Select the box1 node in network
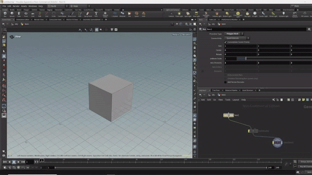The image size is (312, 175). [228, 115]
